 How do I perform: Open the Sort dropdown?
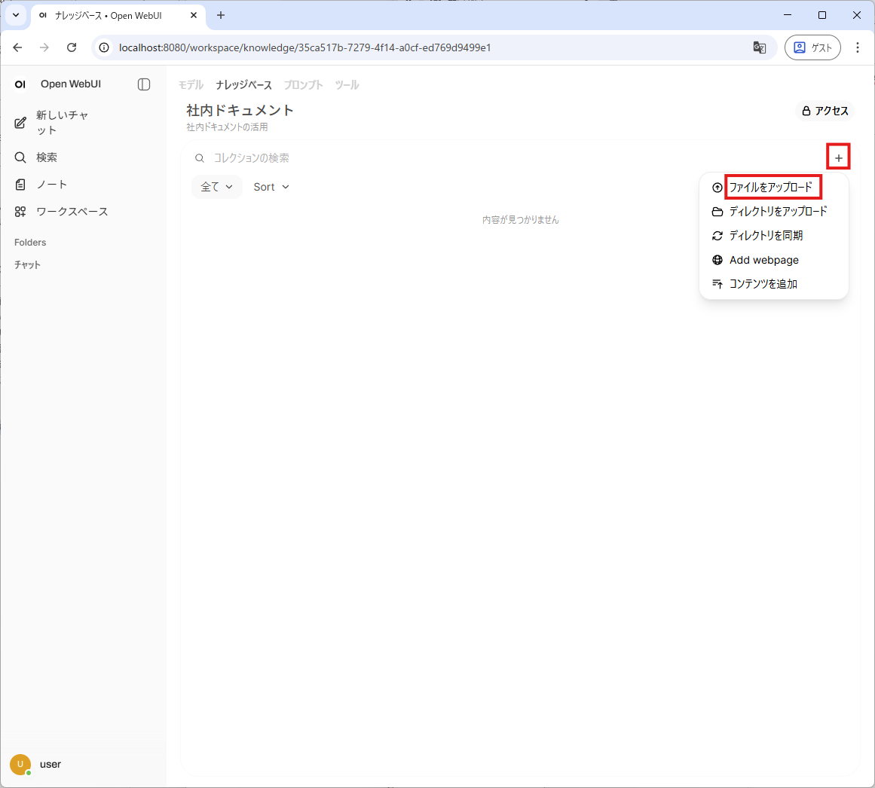click(271, 187)
